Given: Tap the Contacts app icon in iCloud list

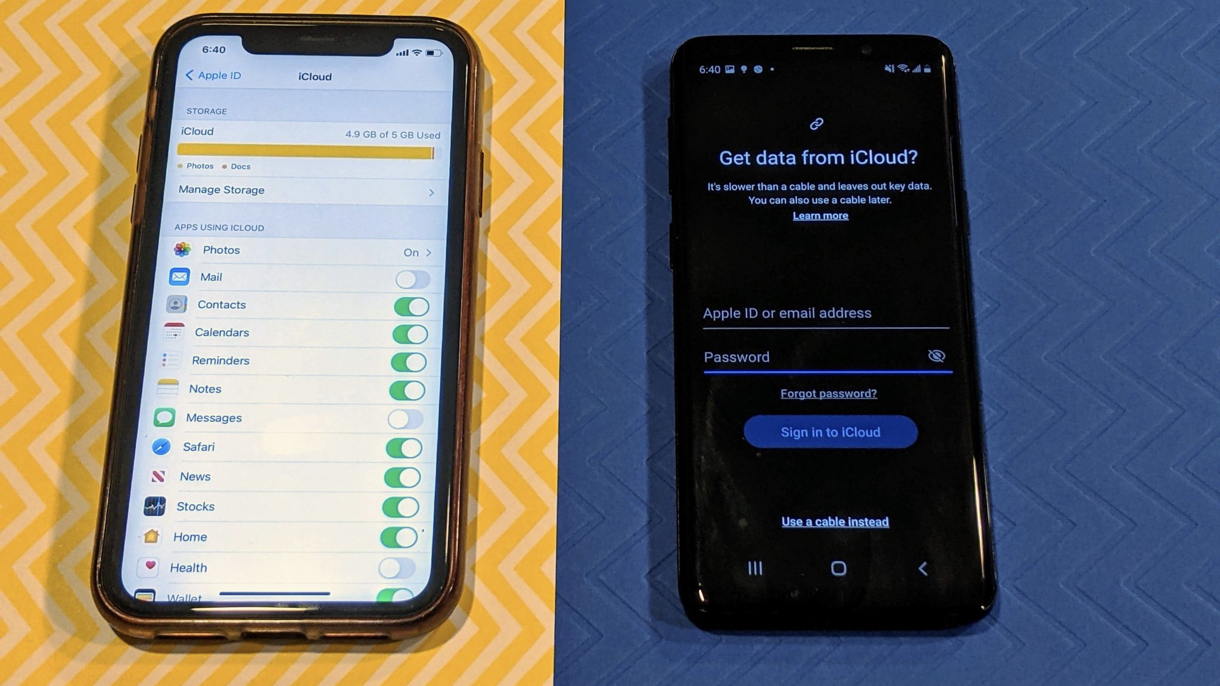Looking at the screenshot, I should (x=177, y=303).
